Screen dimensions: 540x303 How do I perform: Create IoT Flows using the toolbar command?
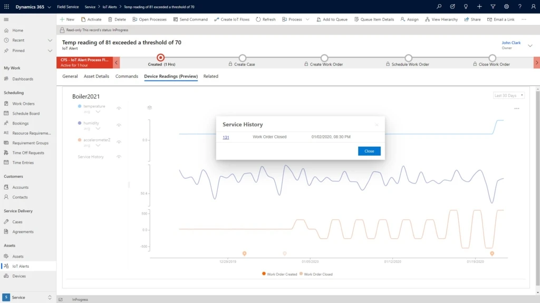click(233, 19)
